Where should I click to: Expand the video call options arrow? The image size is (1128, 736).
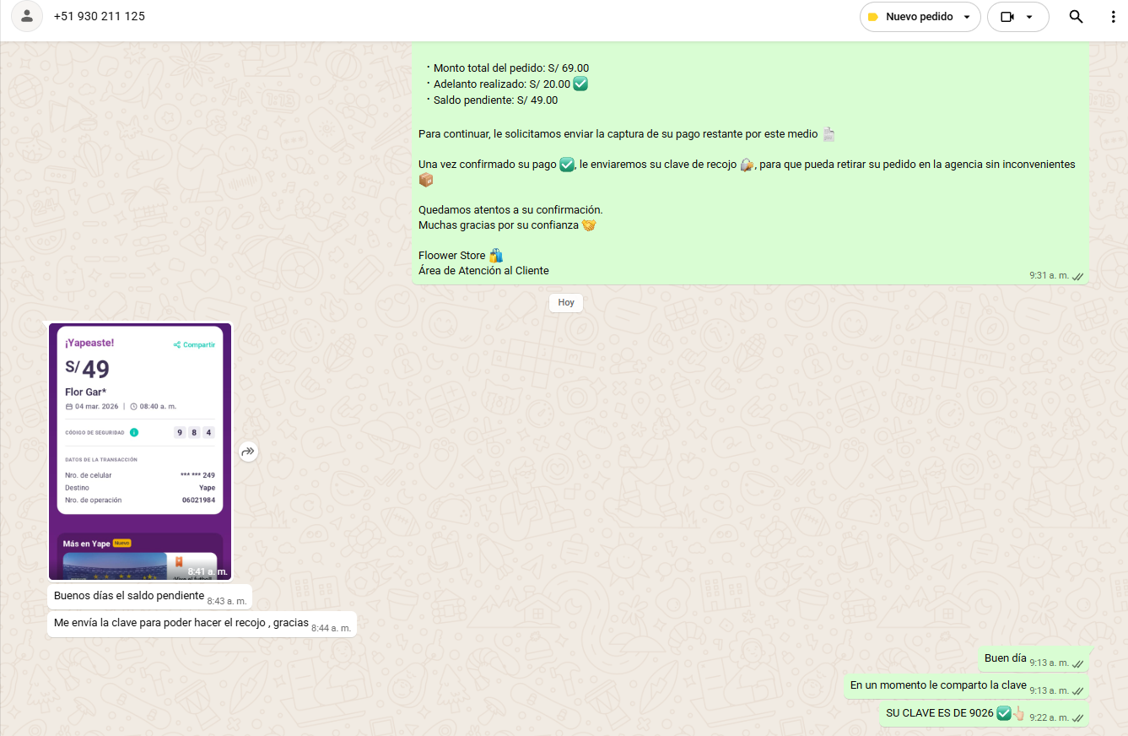pos(1029,17)
